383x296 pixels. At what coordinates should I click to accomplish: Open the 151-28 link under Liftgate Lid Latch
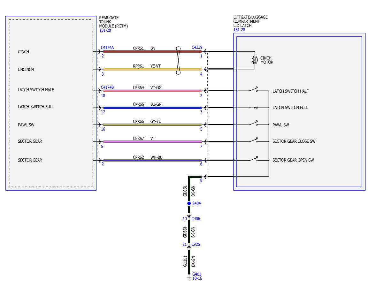pyautogui.click(x=239, y=30)
